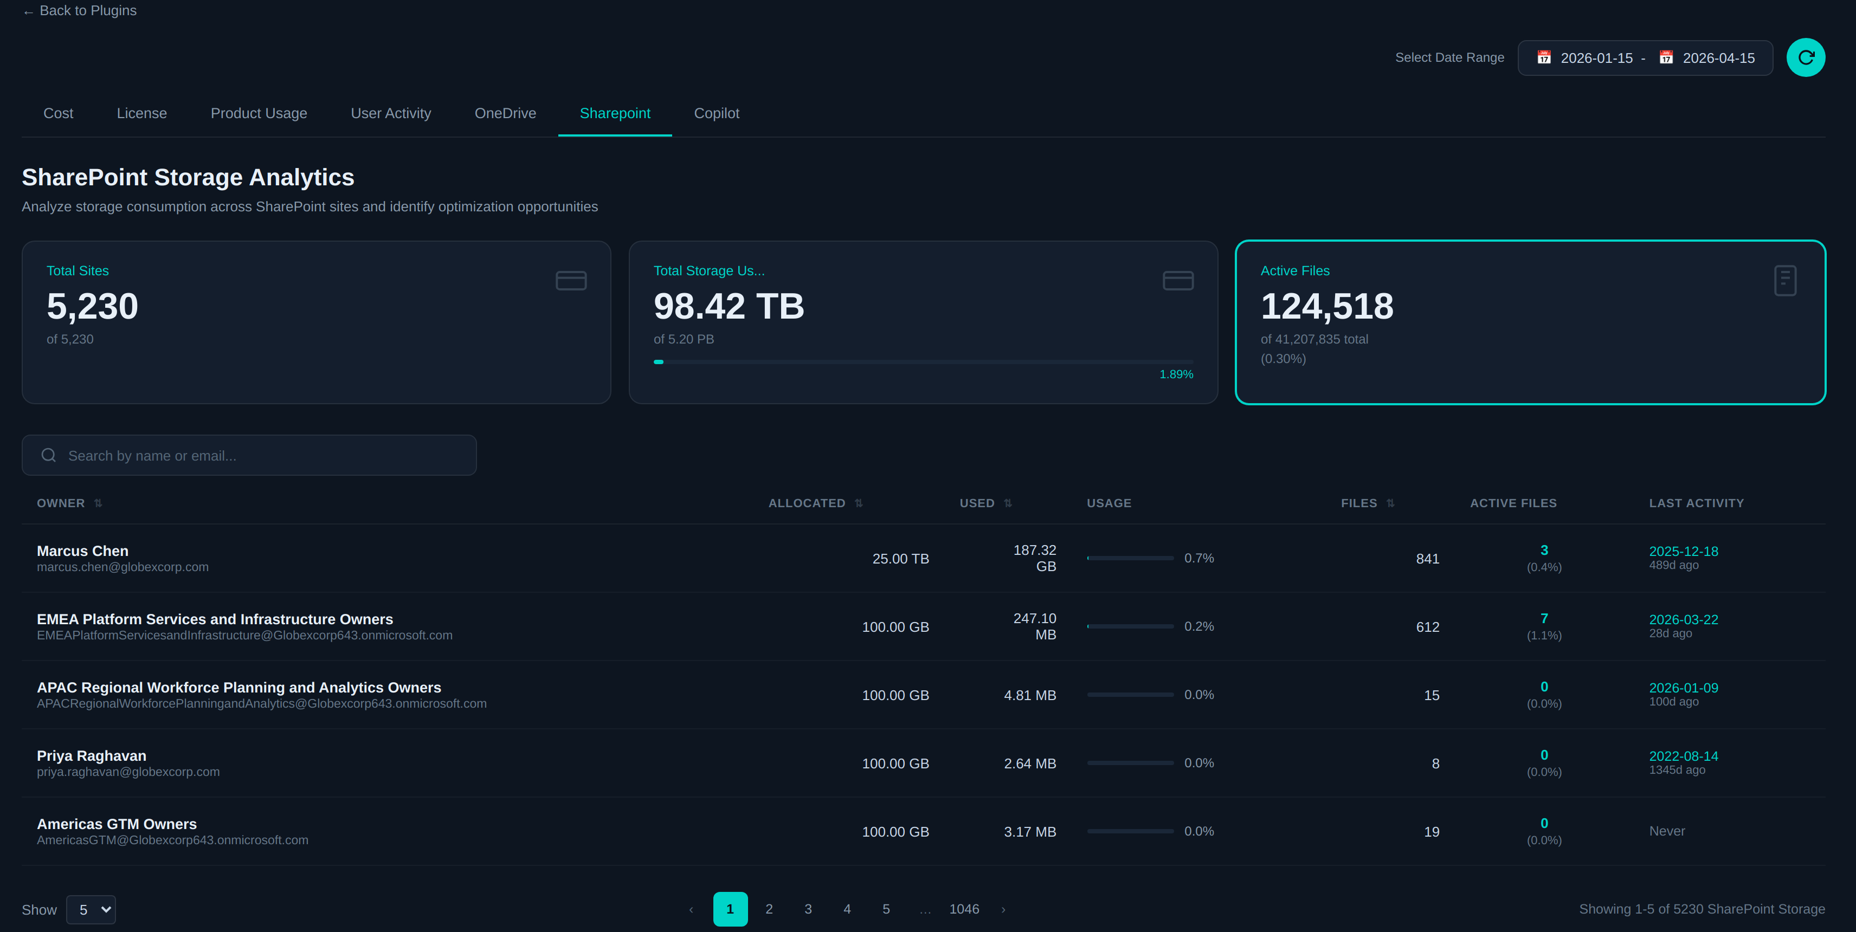Click the Last Activity column header
The height and width of the screenshot is (932, 1856).
coord(1696,503)
